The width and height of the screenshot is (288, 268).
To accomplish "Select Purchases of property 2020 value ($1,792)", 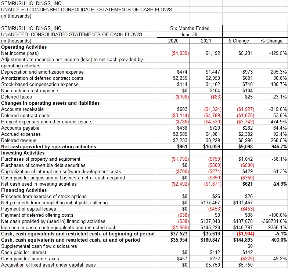I will click(180, 159).
